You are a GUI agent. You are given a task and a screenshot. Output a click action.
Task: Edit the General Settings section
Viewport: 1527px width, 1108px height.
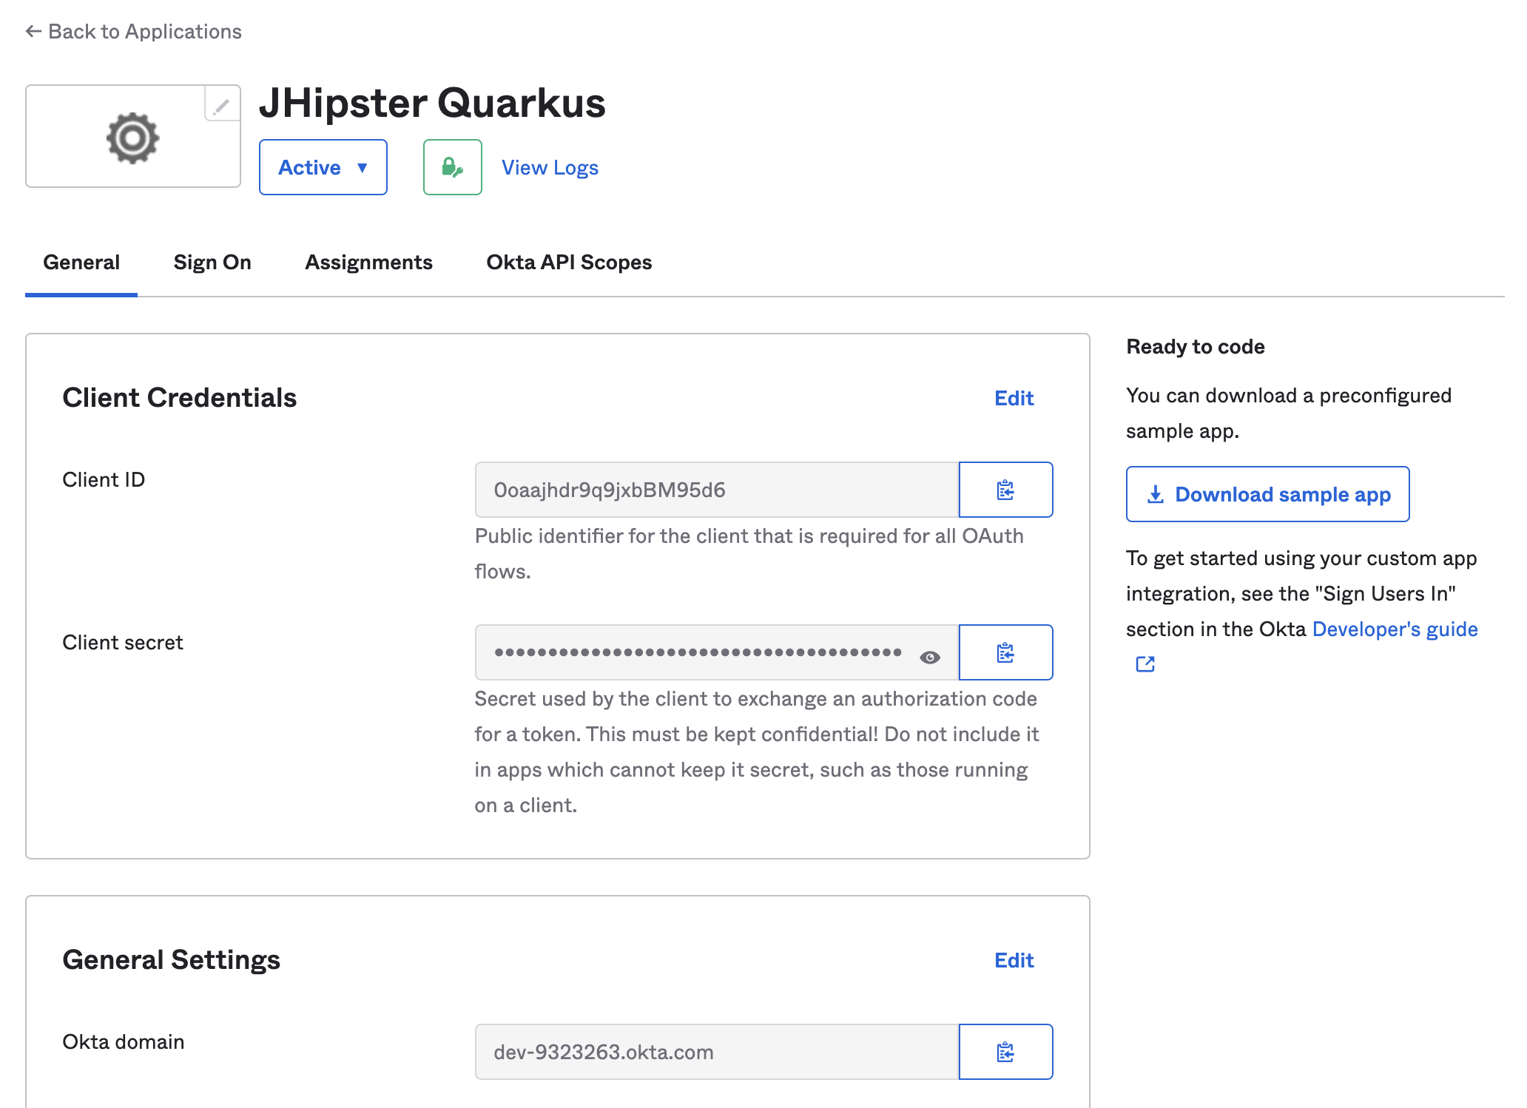point(1014,960)
